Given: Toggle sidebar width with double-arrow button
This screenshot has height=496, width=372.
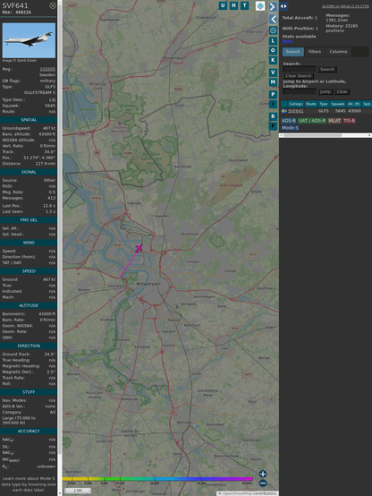Looking at the screenshot, I should (x=283, y=6).
